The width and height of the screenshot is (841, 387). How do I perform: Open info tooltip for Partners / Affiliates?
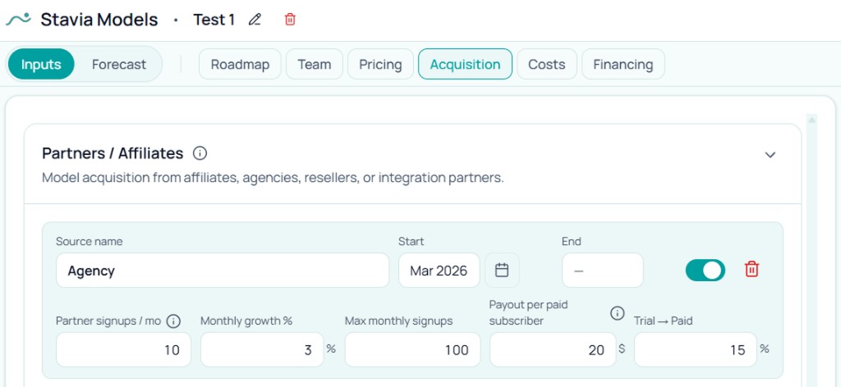[x=200, y=153]
